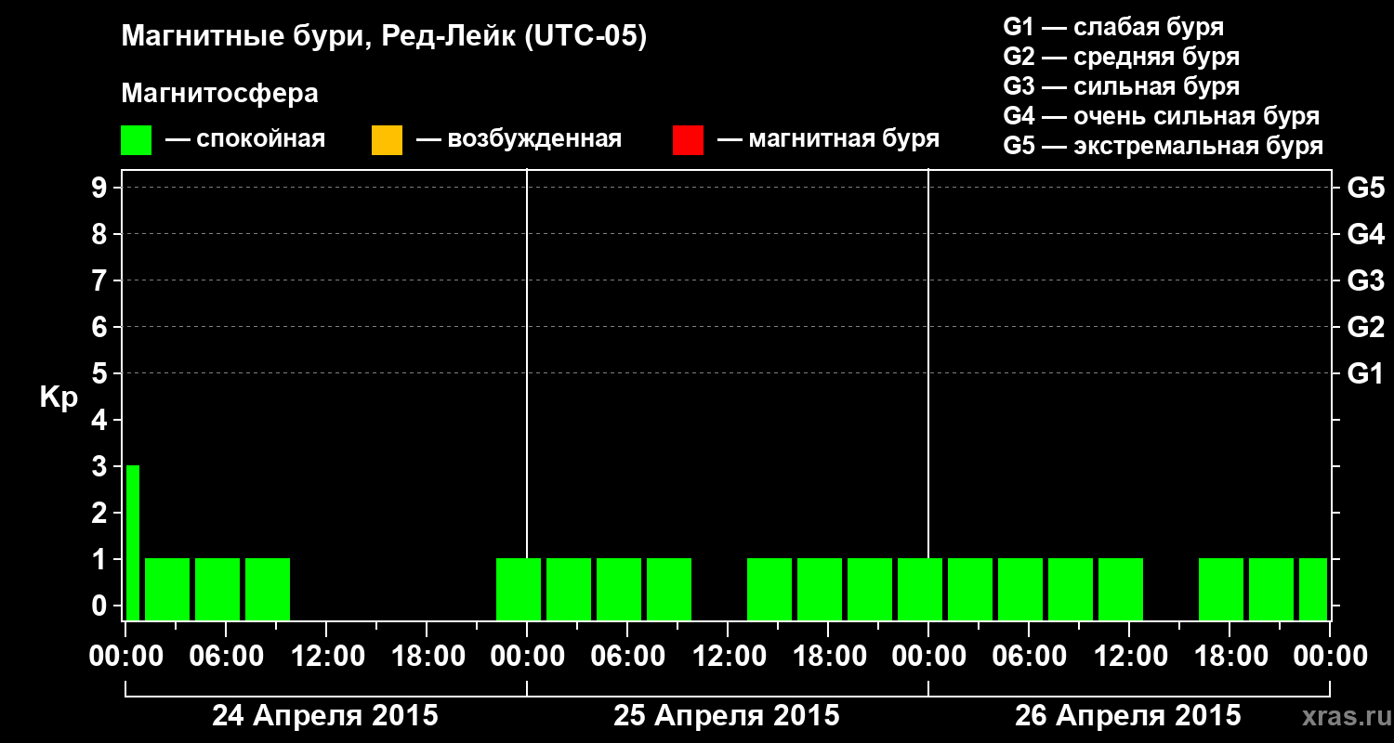The image size is (1394, 743).
Task: Click the '06:00' time label above 24 Апреля
Action: pyautogui.click(x=226, y=657)
